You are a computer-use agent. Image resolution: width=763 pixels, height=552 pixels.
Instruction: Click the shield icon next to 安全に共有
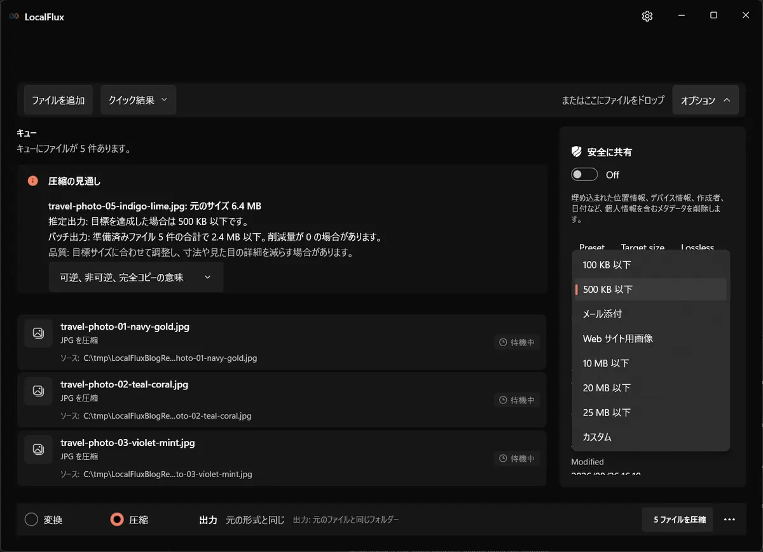click(577, 152)
